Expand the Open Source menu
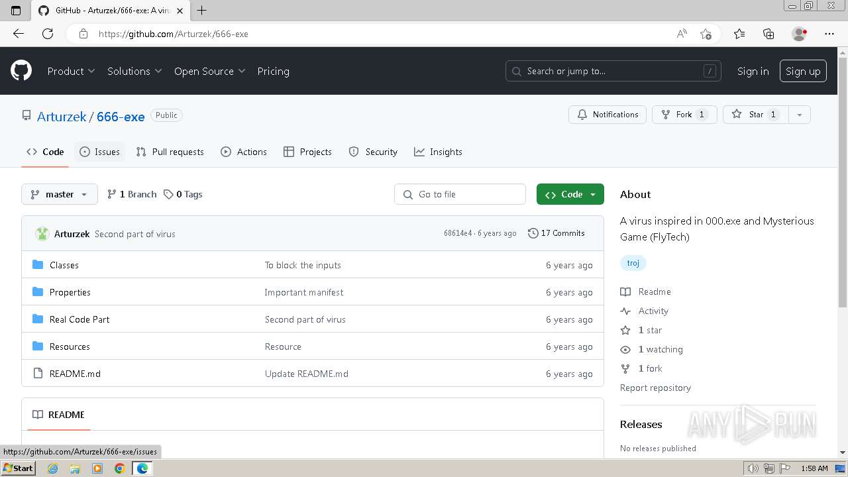This screenshot has height=477, width=848. (x=209, y=71)
